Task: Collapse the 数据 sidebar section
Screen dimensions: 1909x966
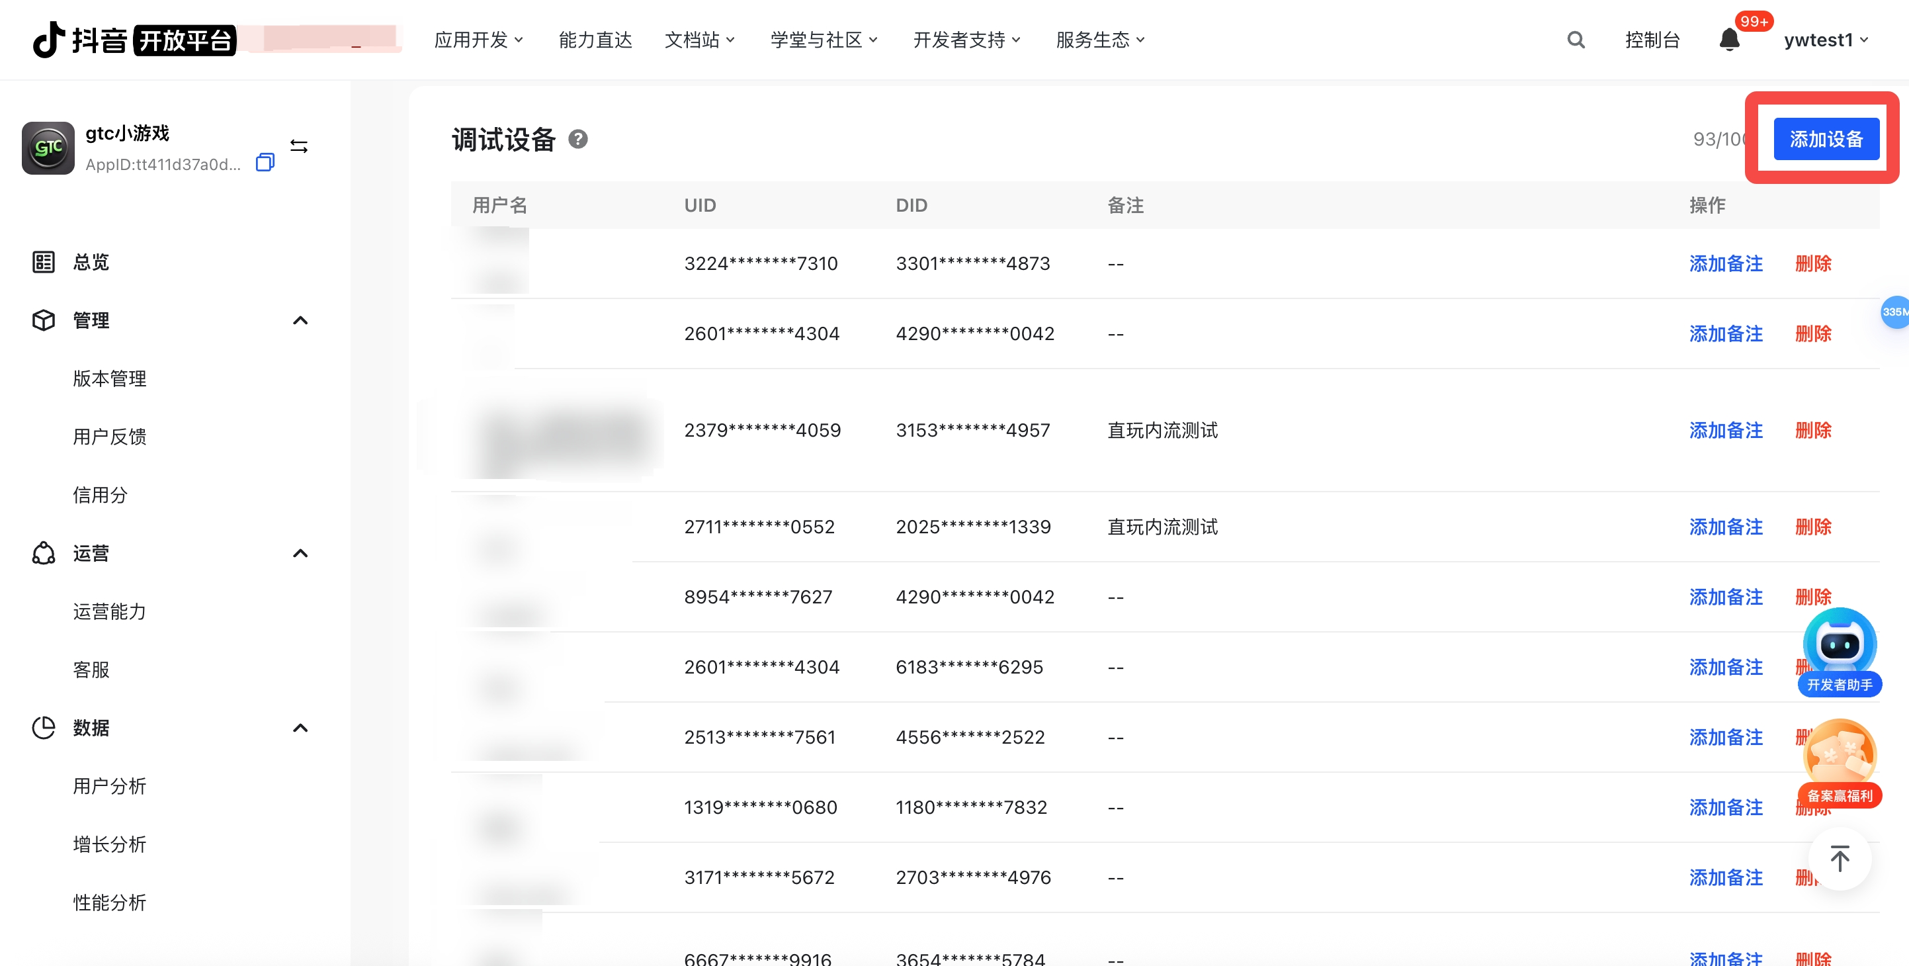Action: tap(300, 728)
